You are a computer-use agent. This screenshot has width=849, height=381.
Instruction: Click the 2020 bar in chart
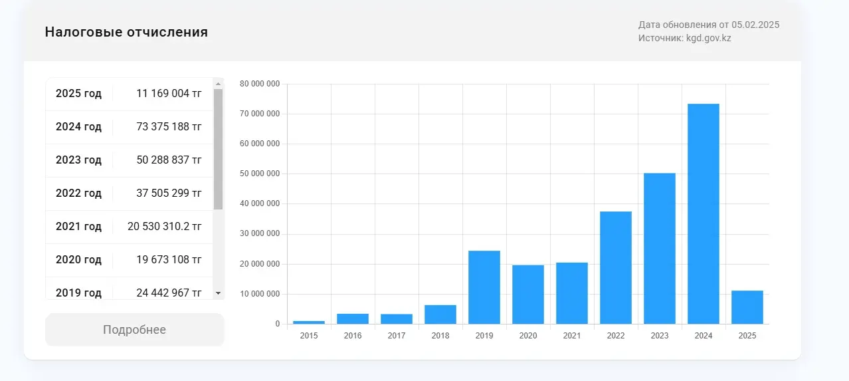(528, 295)
